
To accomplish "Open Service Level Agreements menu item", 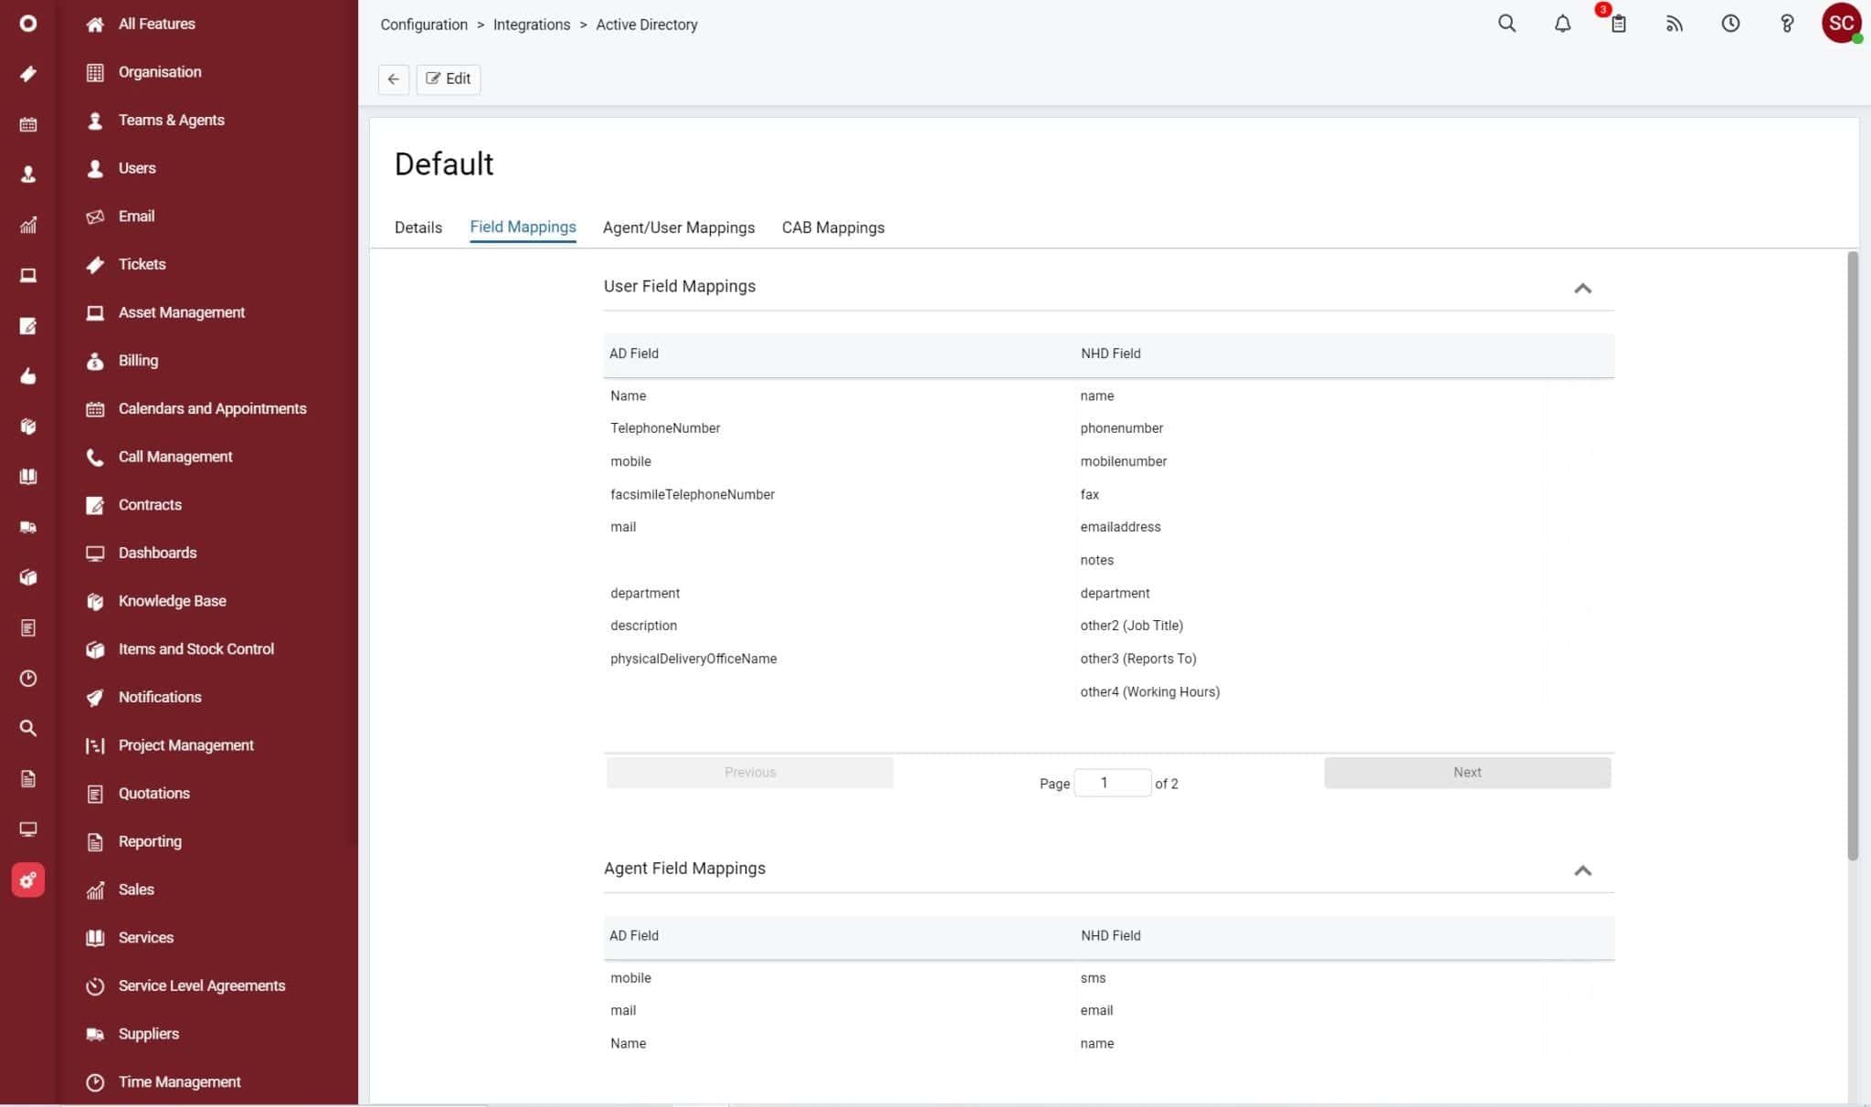I will [x=201, y=986].
